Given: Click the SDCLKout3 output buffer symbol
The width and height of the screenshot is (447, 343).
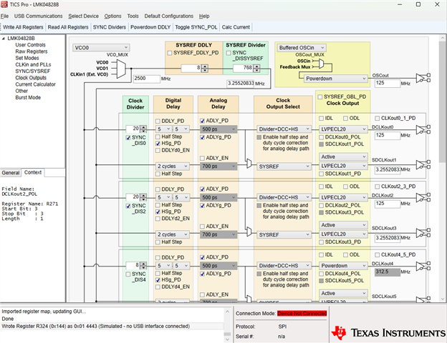Looking at the screenshot, I should 423,233.
